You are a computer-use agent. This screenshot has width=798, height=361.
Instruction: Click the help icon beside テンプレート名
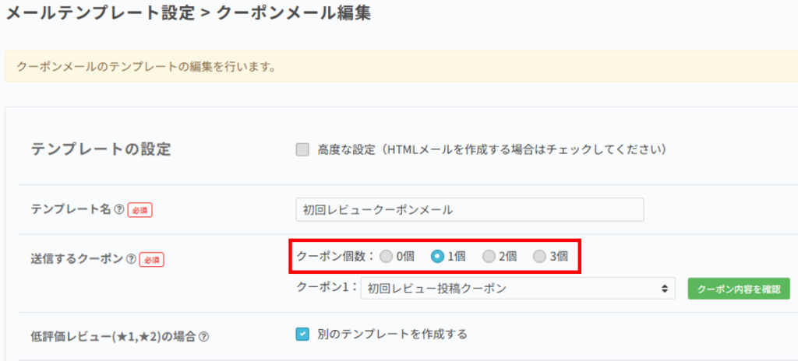coord(119,210)
